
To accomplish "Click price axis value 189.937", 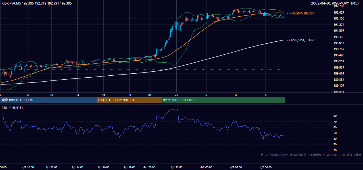I will click(x=339, y=67).
